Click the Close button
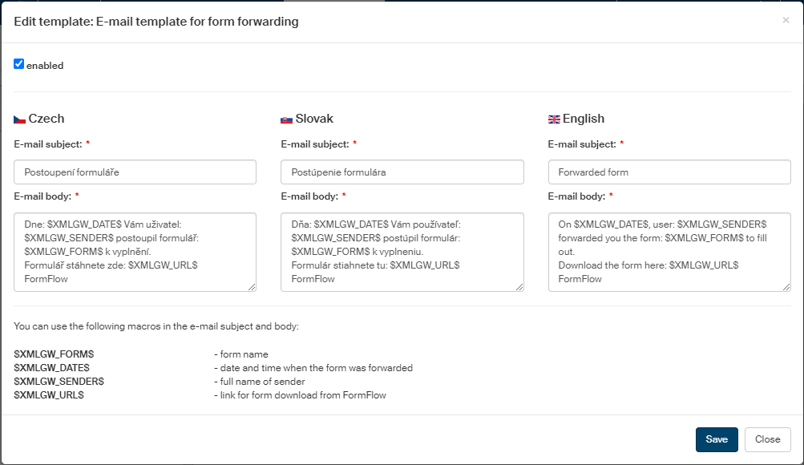This screenshot has width=804, height=465. [768, 439]
